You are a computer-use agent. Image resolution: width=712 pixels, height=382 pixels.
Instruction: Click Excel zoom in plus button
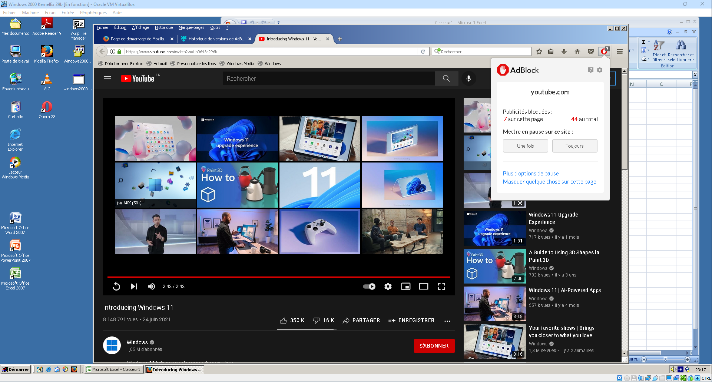687,359
